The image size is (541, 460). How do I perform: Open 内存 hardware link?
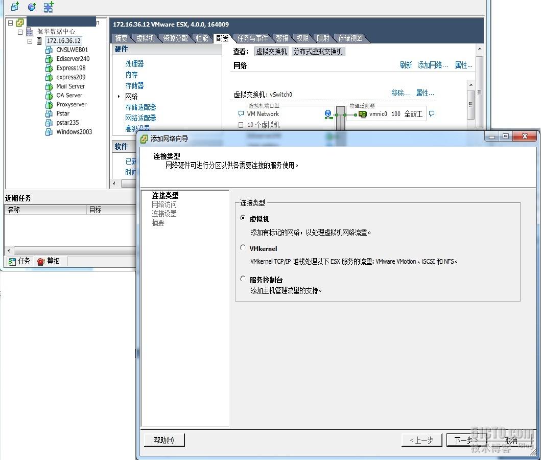(131, 75)
